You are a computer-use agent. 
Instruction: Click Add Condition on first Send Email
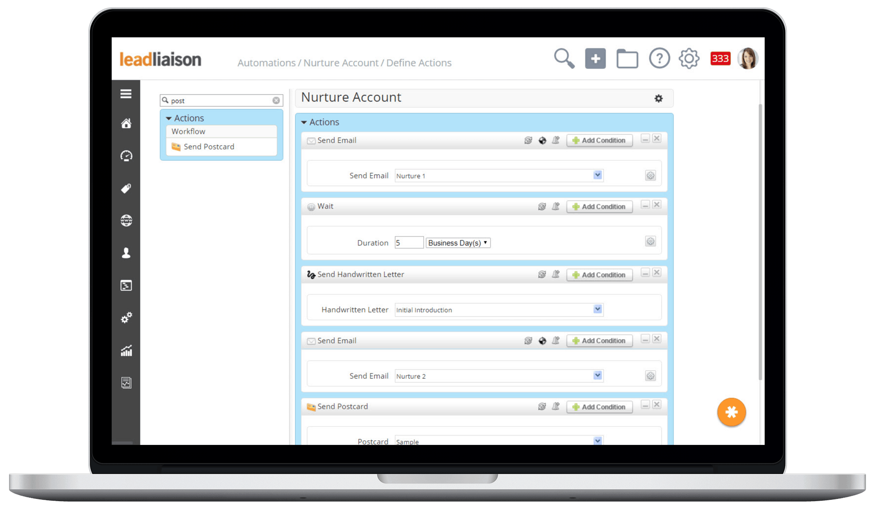[x=599, y=140]
